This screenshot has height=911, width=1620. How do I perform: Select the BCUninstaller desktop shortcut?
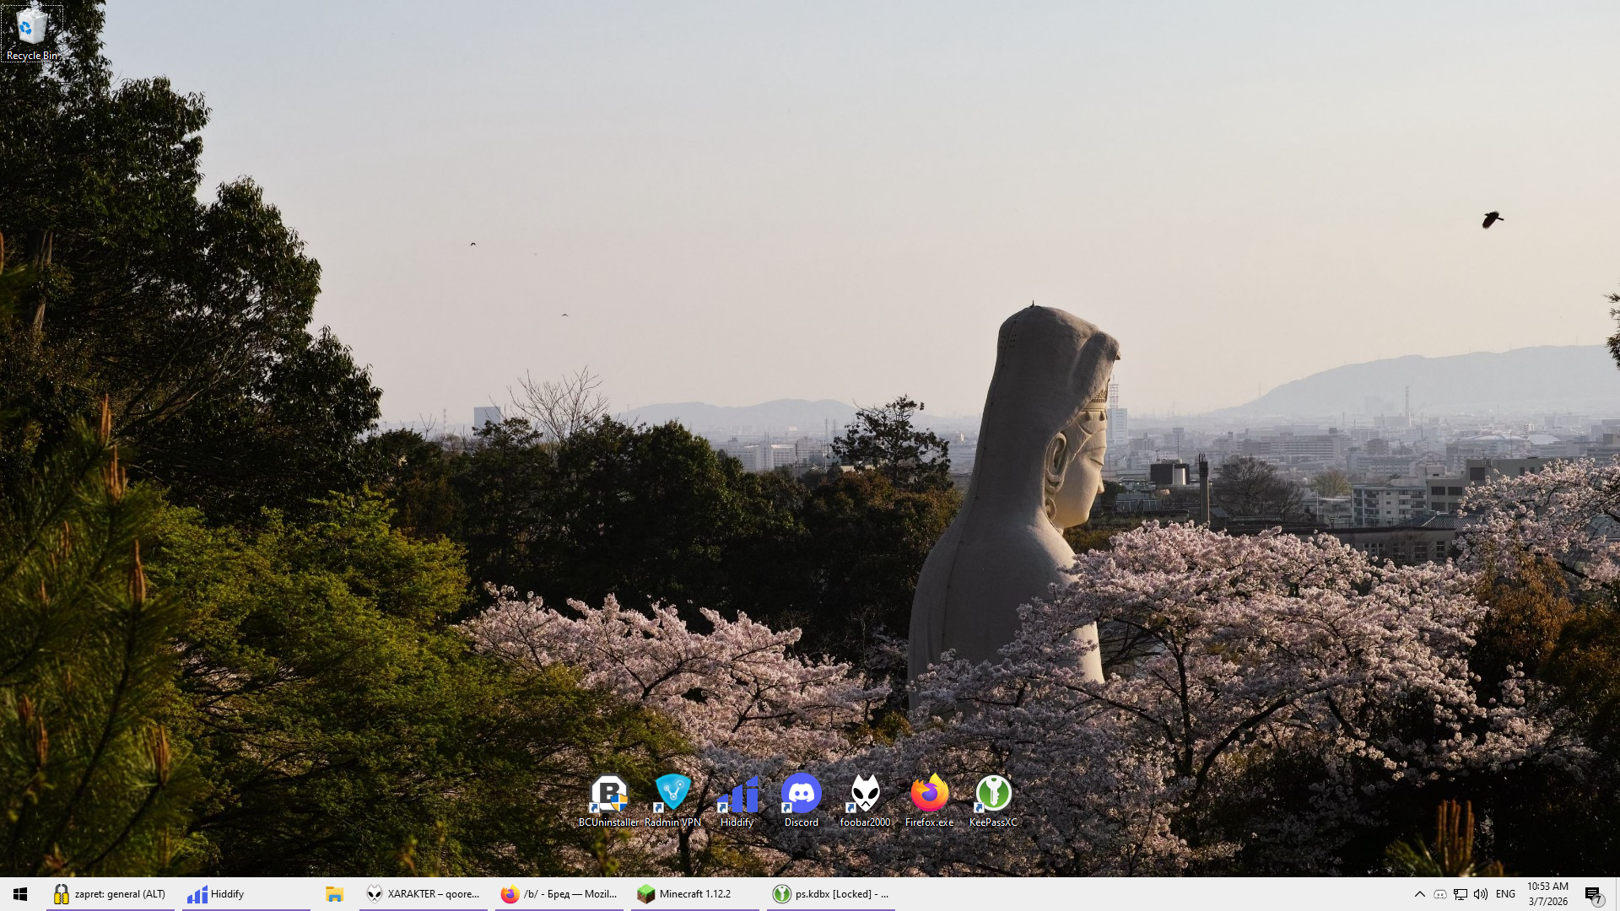point(608,800)
